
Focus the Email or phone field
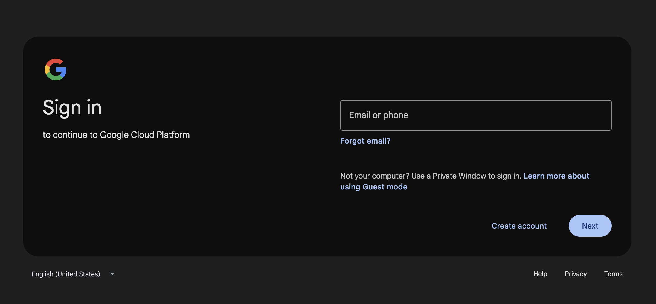coord(476,115)
